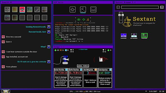The width and height of the screenshot is (166, 93).
Task: Click the red avatar beside 'App installed, account set'
Action: pyautogui.click(x=3, y=57)
